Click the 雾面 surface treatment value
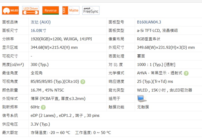 (141, 56)
